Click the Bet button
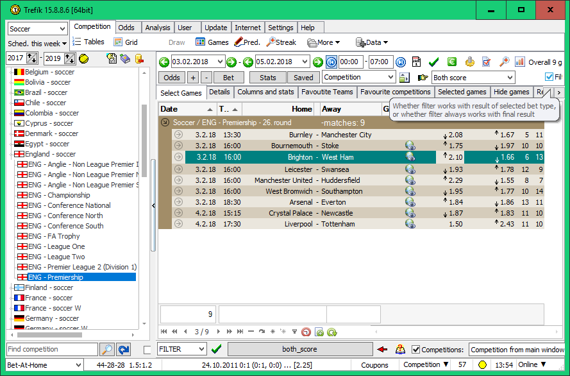This screenshot has height=376, width=570. (x=228, y=78)
